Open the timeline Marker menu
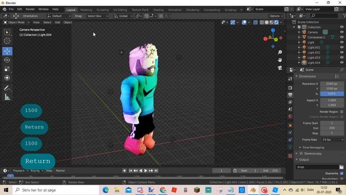 pyautogui.click(x=60, y=171)
